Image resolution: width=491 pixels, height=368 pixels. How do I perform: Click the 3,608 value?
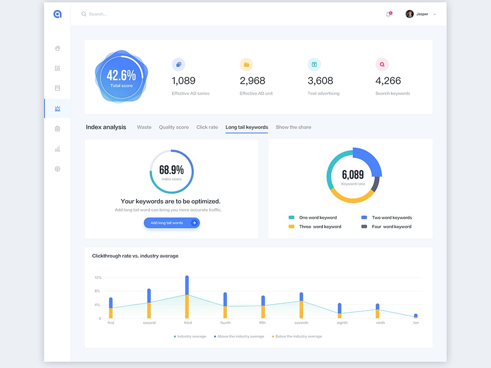320,81
